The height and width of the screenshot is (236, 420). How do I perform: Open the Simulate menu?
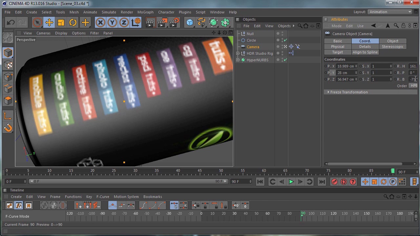click(109, 12)
